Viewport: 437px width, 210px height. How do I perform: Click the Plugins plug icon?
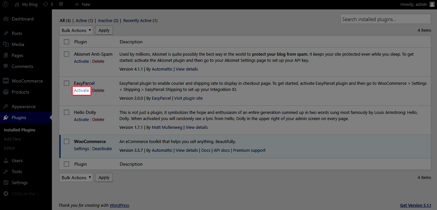click(x=6, y=117)
